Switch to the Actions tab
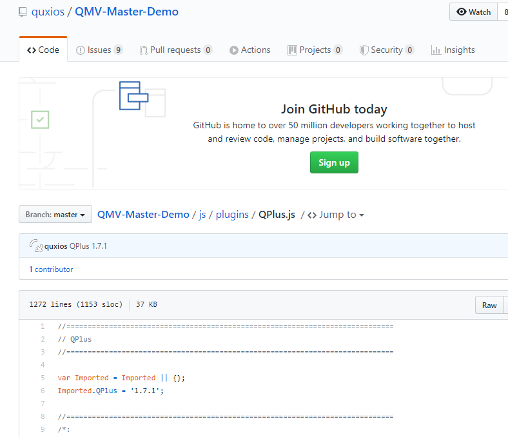The image size is (508, 437). 249,50
